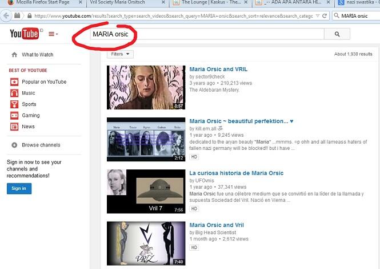Viewport: 380px width, 269px height.
Task: Click BEST OF YOUTUBE heading
Action: point(28,70)
